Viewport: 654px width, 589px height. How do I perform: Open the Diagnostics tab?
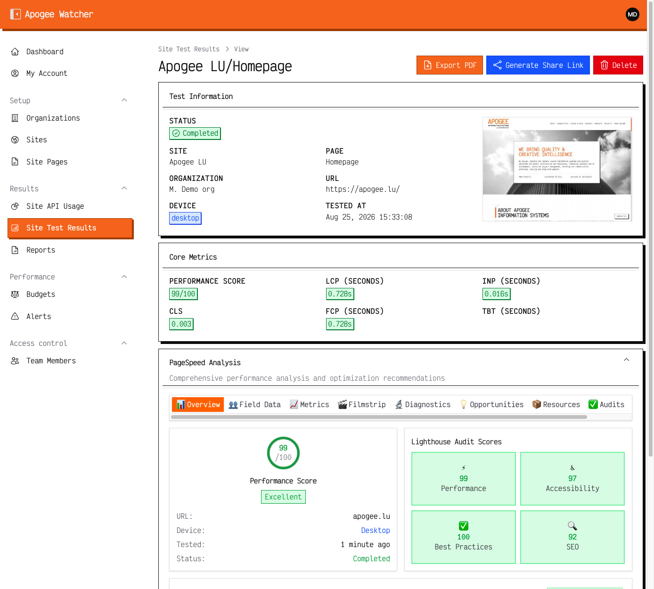coord(423,405)
